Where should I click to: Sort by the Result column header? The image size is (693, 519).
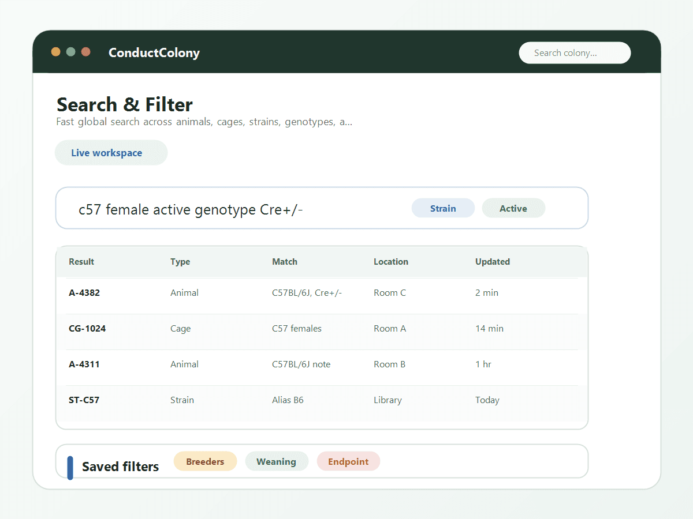pos(81,261)
